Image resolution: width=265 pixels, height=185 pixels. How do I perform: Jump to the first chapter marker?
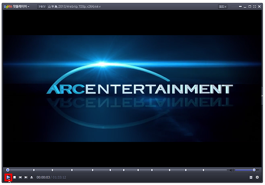(34, 170)
